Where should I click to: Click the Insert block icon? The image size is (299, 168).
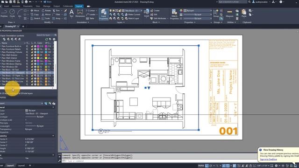(x=146, y=13)
